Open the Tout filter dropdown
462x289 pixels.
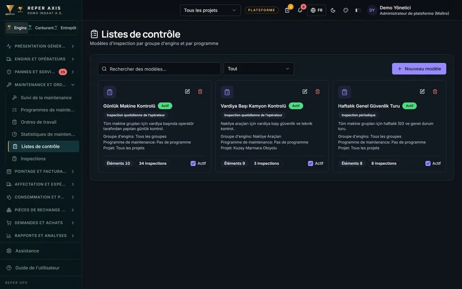click(259, 69)
